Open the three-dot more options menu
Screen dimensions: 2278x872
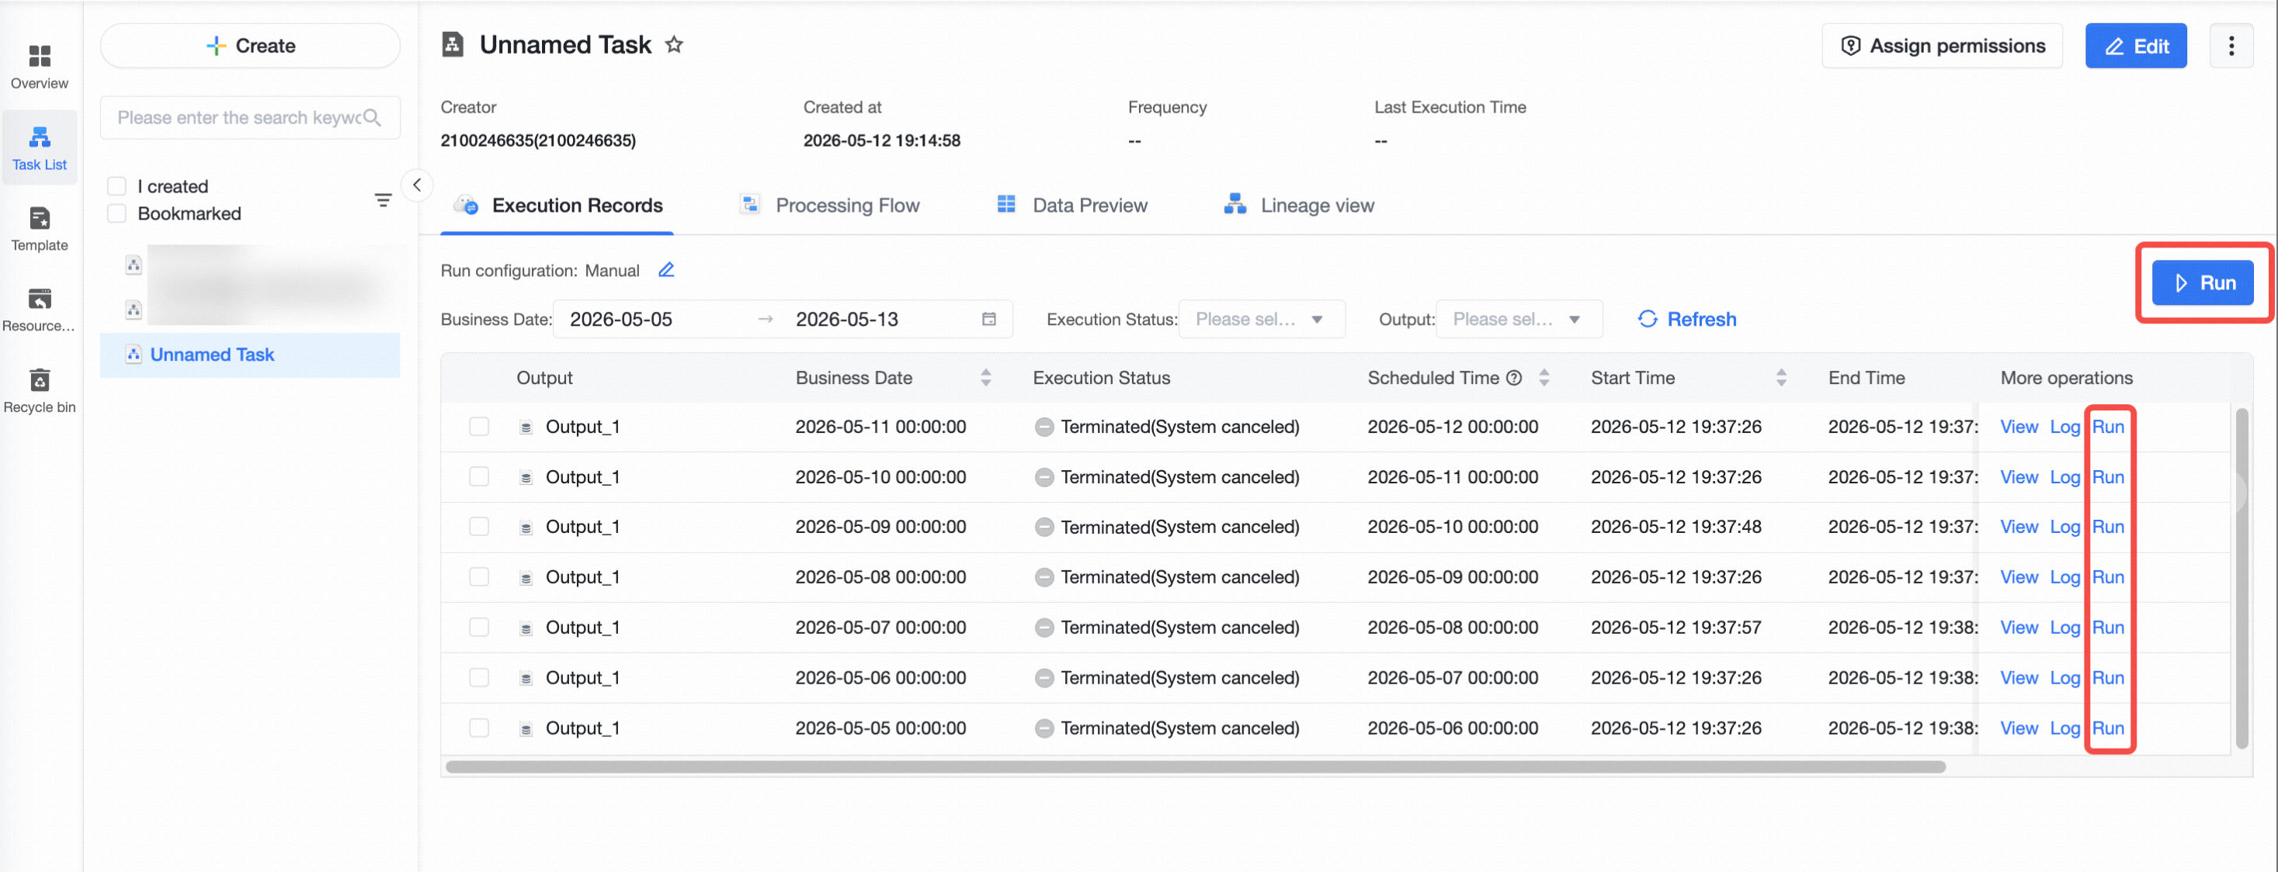2230,46
